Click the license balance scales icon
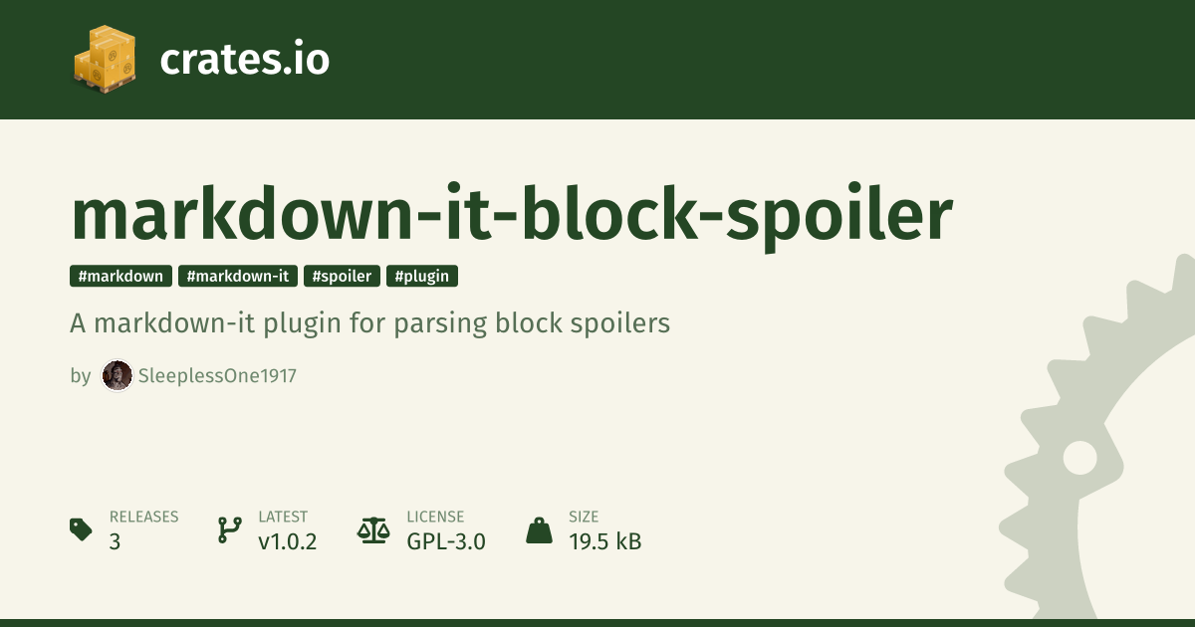Image resolution: width=1195 pixels, height=627 pixels. click(x=373, y=529)
